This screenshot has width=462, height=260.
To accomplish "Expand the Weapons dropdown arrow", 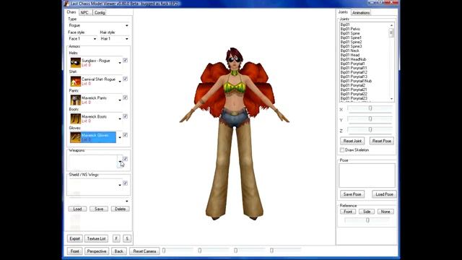I will click(x=120, y=161).
